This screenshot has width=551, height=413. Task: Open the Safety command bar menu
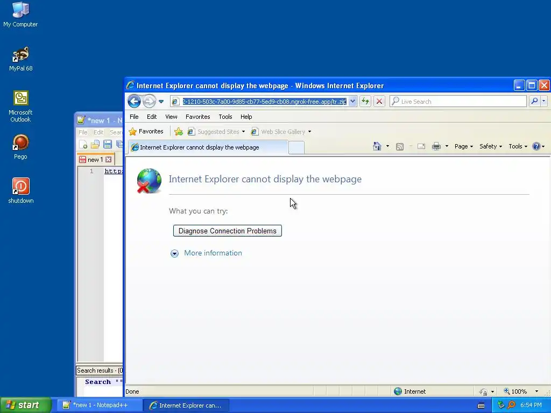click(491, 146)
